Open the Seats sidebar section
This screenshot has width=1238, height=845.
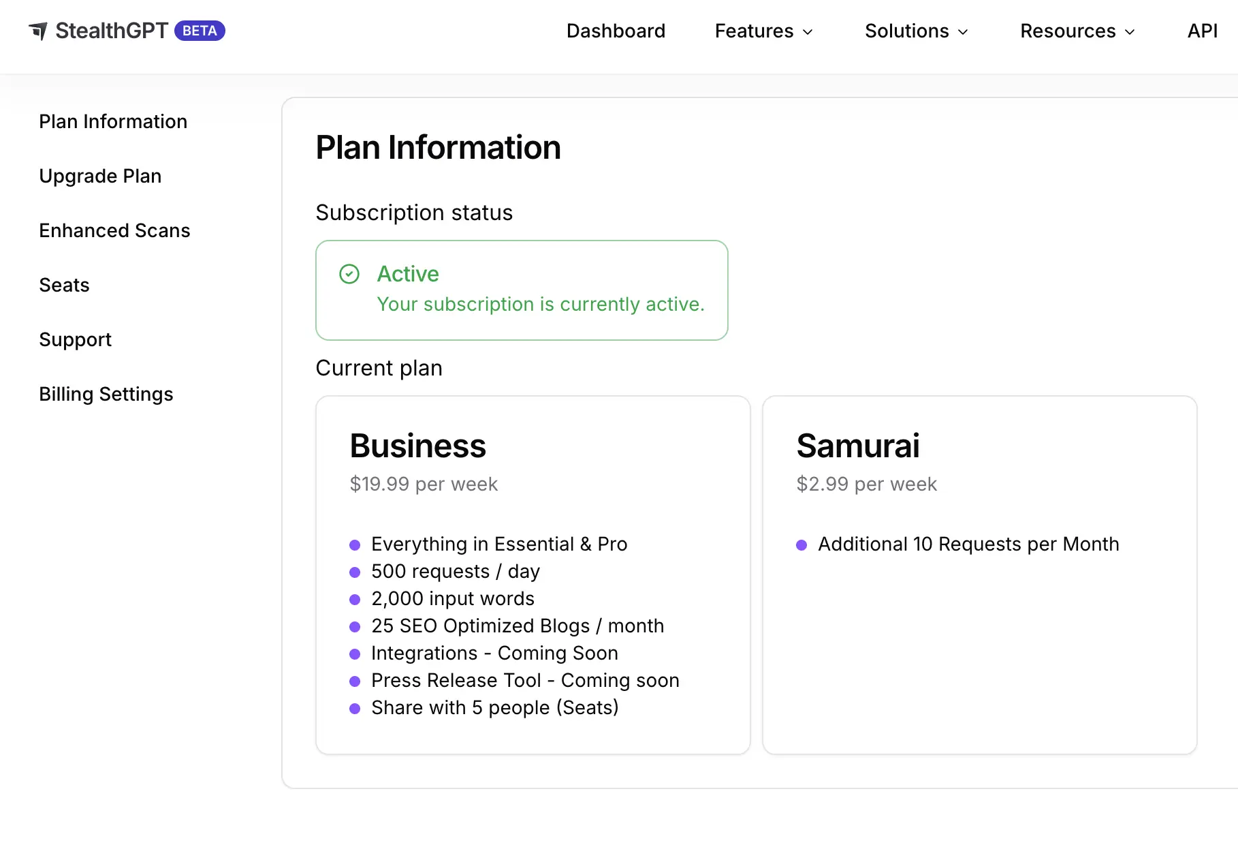[64, 285]
